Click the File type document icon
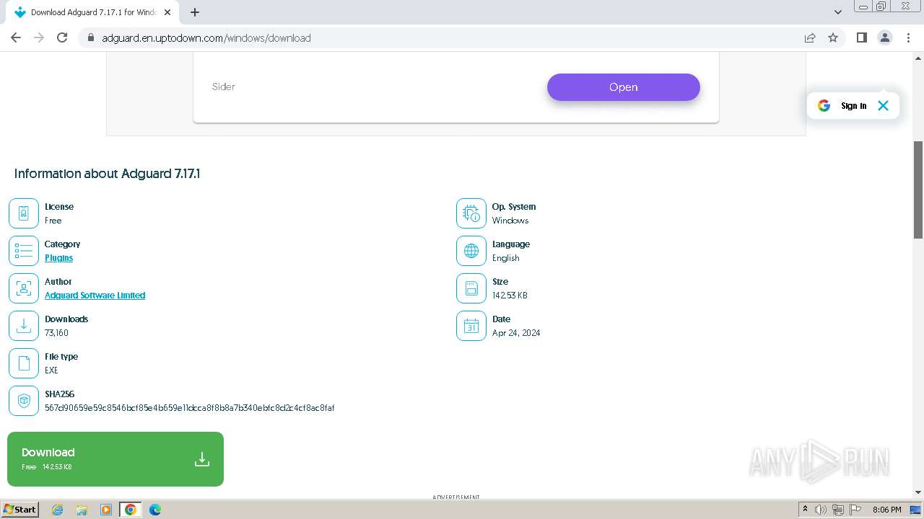Image resolution: width=924 pixels, height=519 pixels. 24,363
